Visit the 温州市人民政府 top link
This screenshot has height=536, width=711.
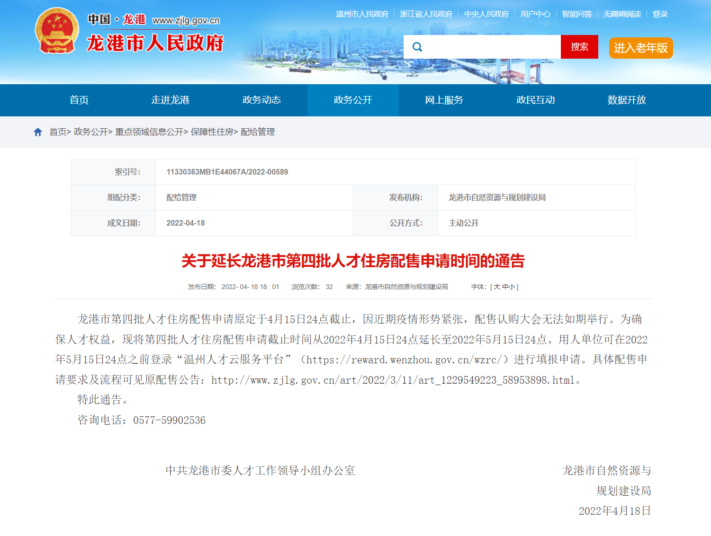[362, 14]
